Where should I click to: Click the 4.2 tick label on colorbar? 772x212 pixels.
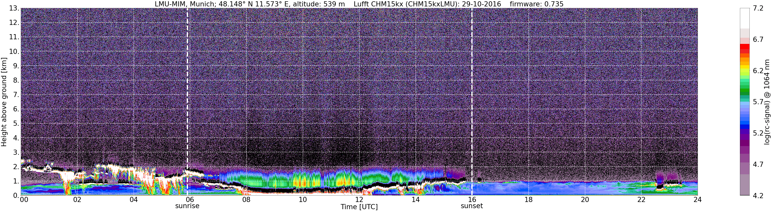tap(758, 196)
